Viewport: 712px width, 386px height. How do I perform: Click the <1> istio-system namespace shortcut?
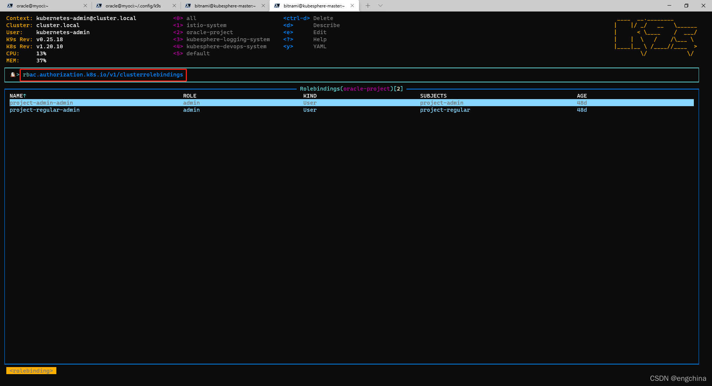200,25
